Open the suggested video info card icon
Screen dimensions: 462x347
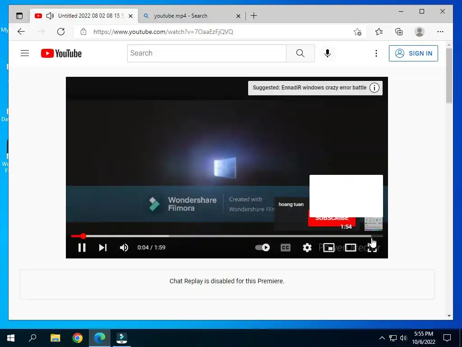point(374,88)
